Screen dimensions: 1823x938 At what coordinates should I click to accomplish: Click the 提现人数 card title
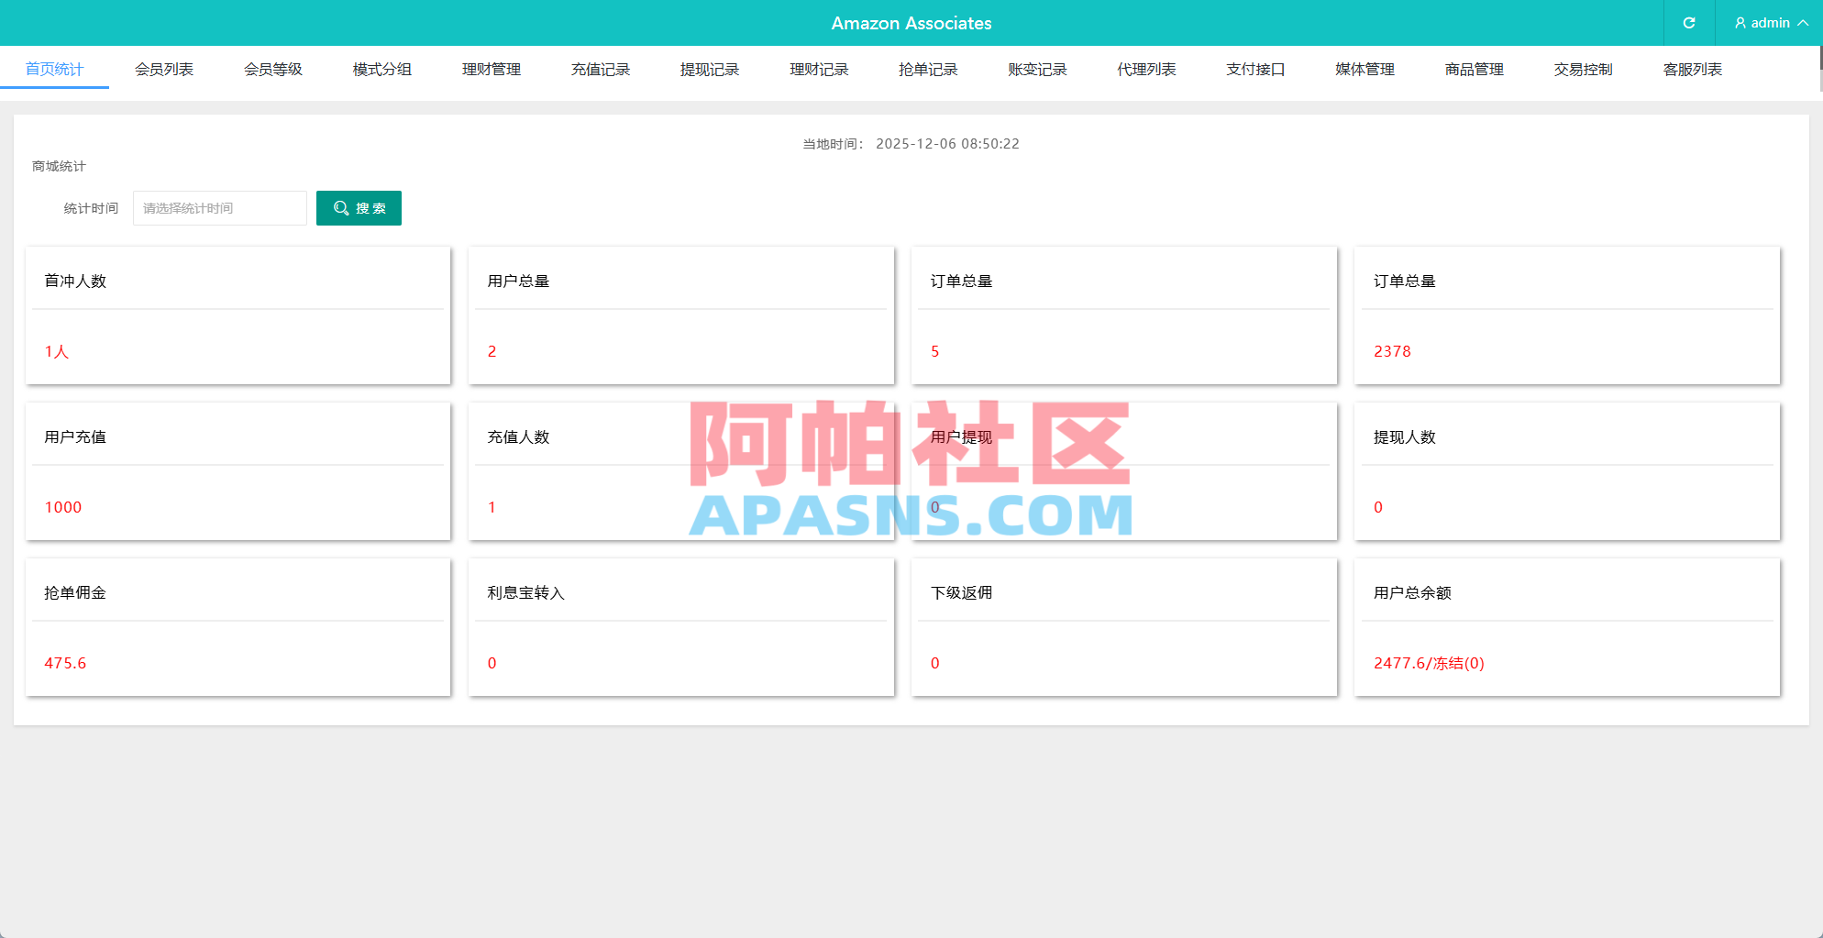1405,437
